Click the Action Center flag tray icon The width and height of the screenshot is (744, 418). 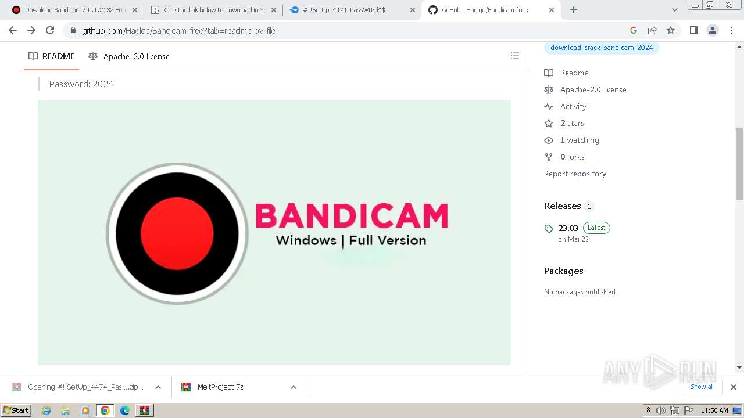[689, 410]
